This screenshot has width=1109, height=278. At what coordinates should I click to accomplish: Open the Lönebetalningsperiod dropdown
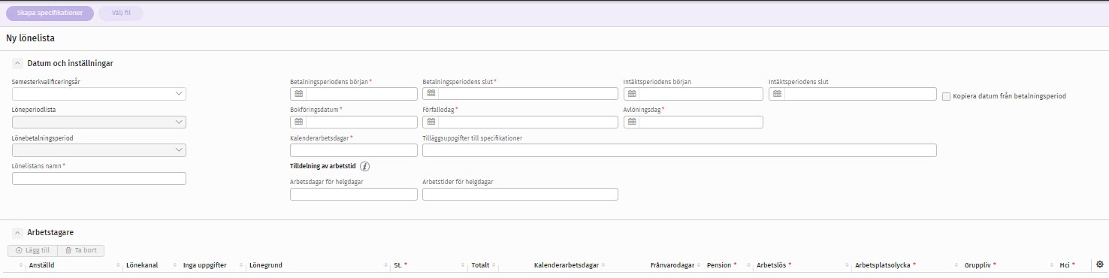[x=99, y=150]
